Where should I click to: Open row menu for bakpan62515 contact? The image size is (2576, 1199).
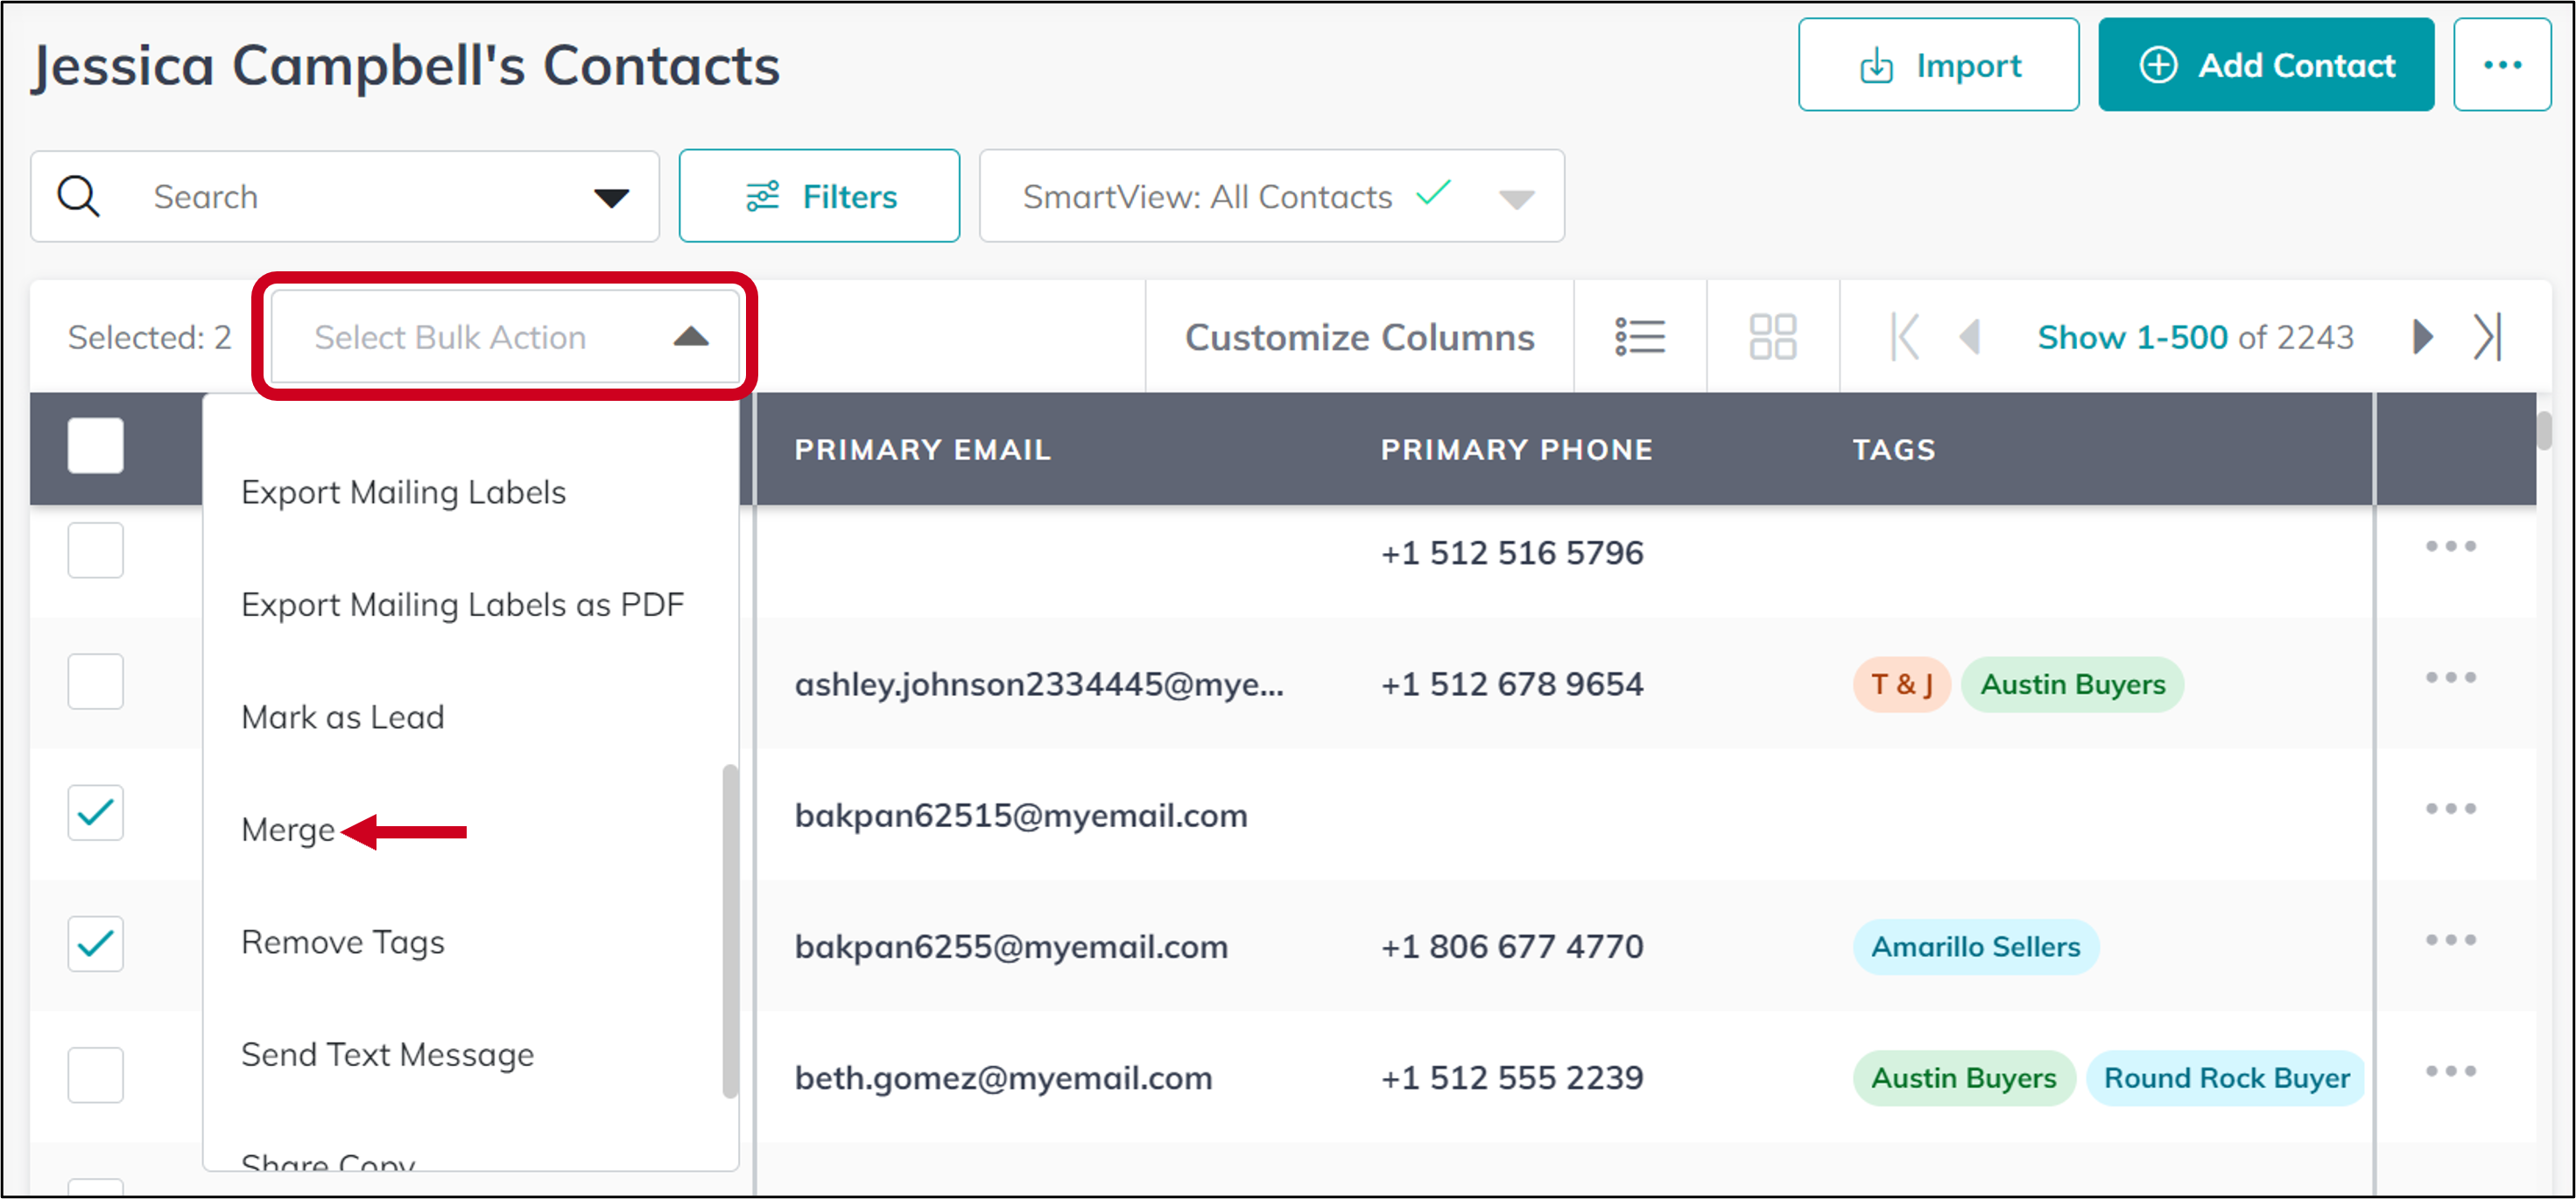(x=2450, y=809)
